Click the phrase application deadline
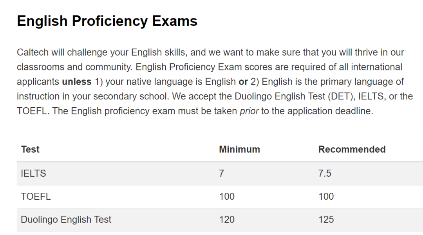 coord(330,111)
